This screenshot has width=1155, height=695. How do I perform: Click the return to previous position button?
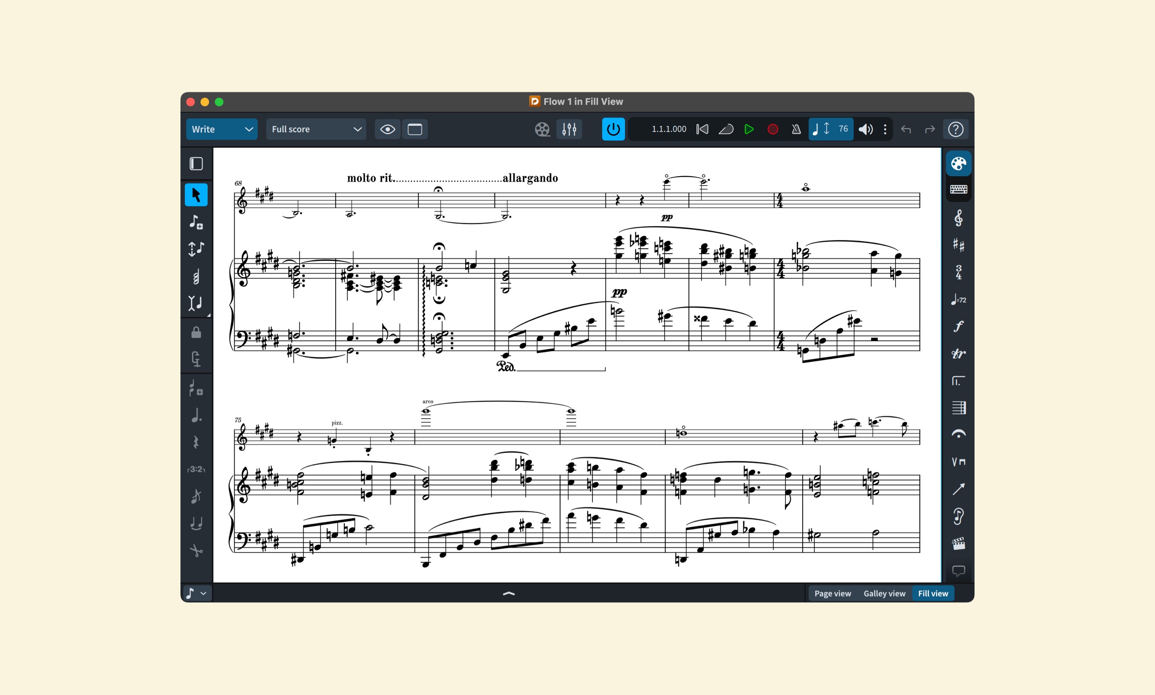point(725,129)
